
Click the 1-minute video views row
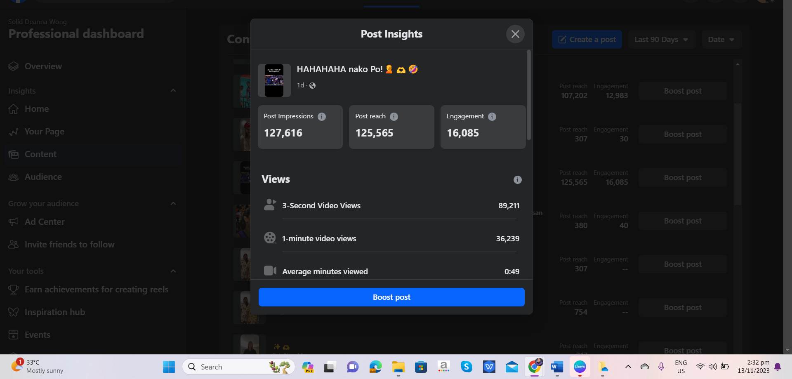[391, 238]
